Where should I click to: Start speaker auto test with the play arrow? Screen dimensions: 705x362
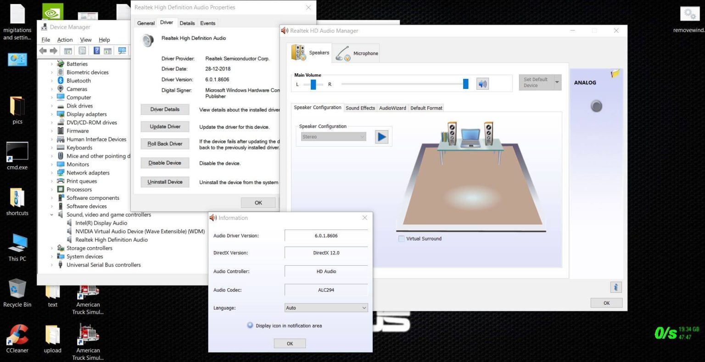381,136
